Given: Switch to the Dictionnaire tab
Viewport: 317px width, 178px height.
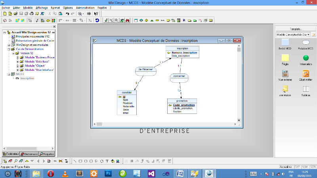Looking at the screenshot, I should point(29,154).
